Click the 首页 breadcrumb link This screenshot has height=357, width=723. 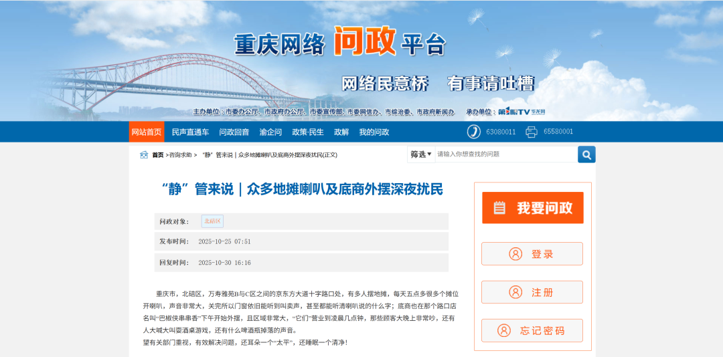158,155
